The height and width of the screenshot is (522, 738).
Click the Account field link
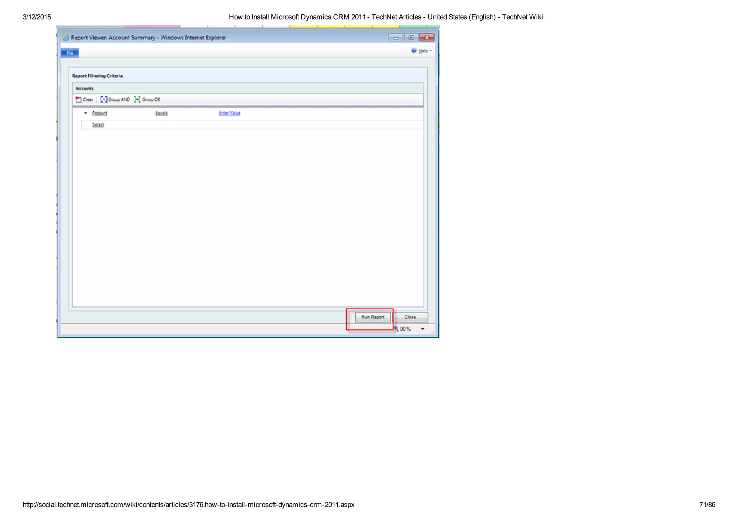[x=99, y=113]
